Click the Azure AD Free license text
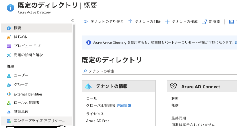Viewport: 238px width, 129px height. (x=98, y=121)
